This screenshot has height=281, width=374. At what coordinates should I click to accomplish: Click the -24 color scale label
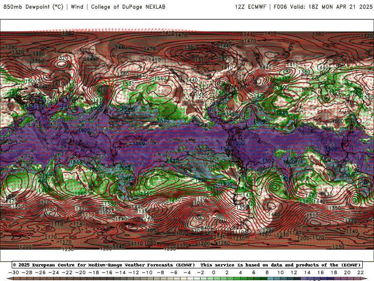54,273
